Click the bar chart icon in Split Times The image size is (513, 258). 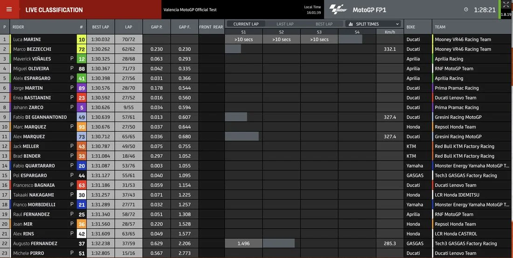351,24
